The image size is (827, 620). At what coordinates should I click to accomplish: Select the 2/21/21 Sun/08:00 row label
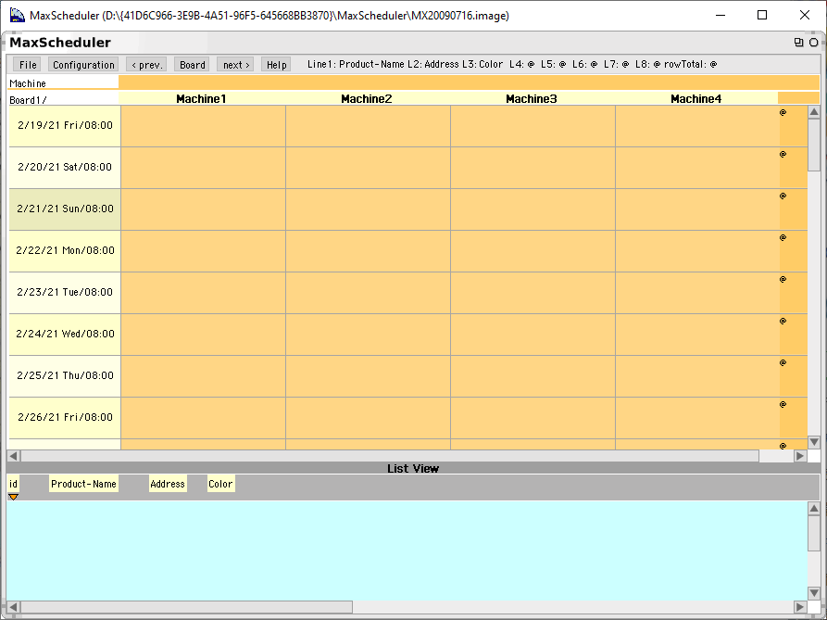pos(65,209)
